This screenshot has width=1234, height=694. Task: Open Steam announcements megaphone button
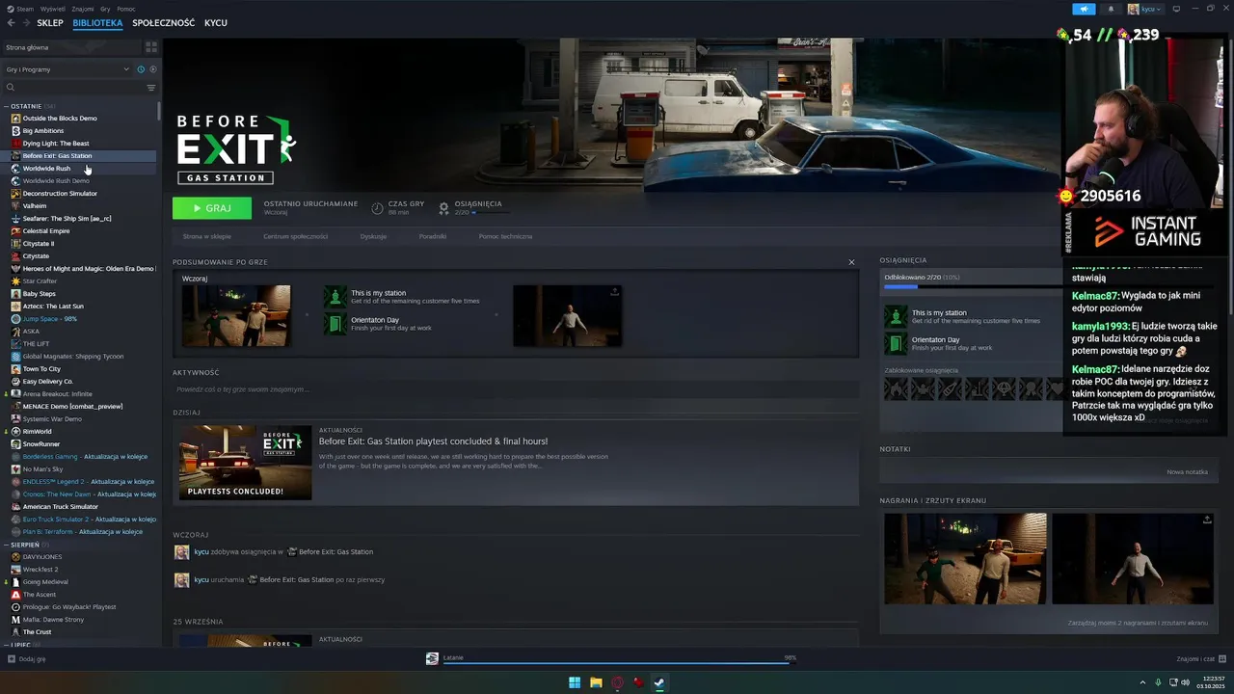(x=1084, y=9)
